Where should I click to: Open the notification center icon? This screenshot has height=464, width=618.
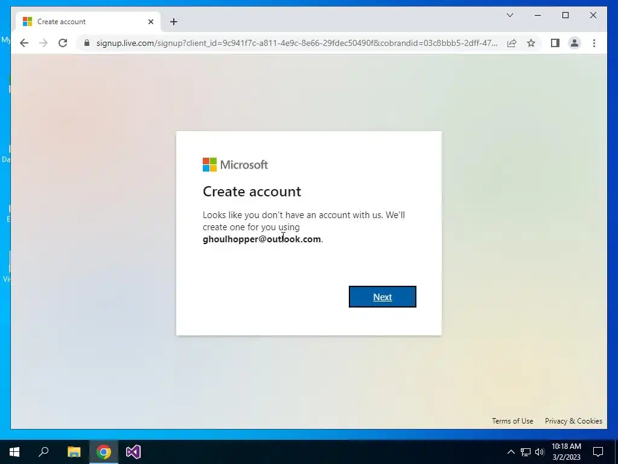[598, 452]
